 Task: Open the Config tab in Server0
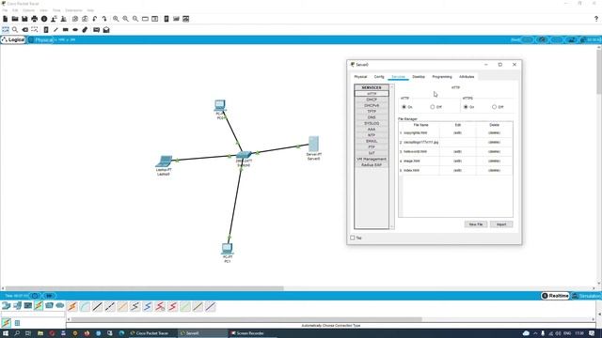pyautogui.click(x=379, y=77)
